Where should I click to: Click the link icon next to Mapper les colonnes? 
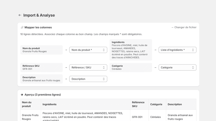tap(22, 28)
